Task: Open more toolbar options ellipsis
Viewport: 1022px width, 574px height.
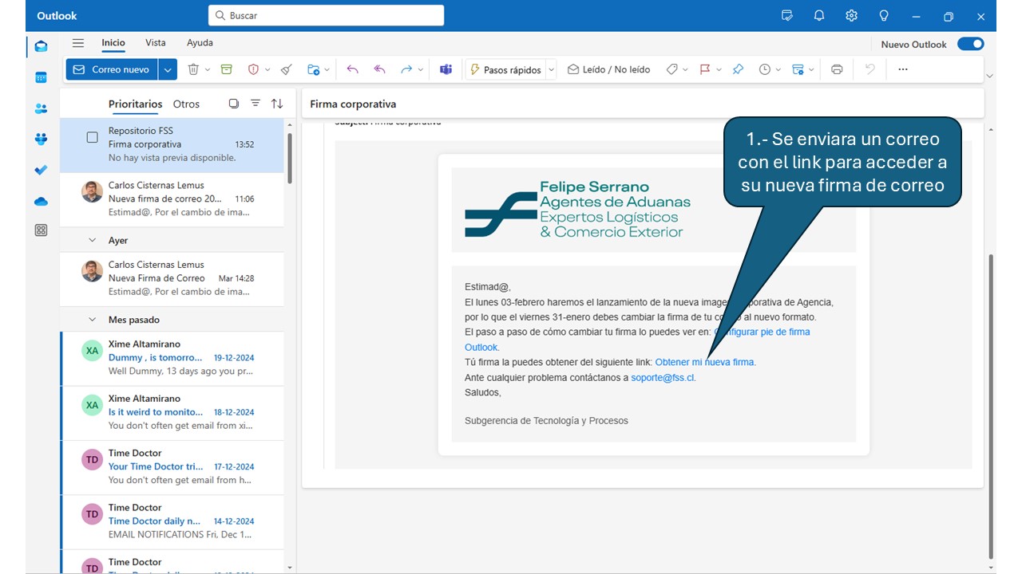Action: pyautogui.click(x=903, y=69)
